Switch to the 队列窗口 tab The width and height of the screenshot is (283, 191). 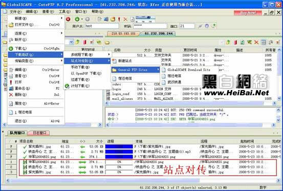[17, 133]
